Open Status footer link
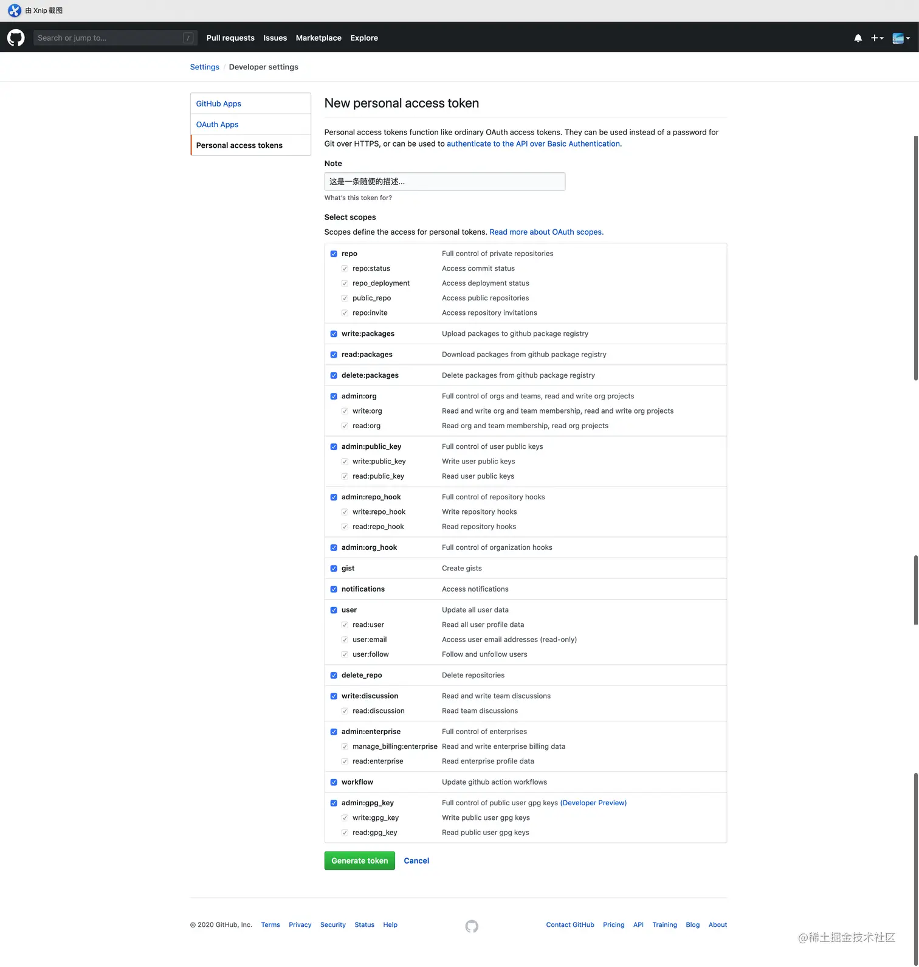The height and width of the screenshot is (967, 919). pos(364,924)
